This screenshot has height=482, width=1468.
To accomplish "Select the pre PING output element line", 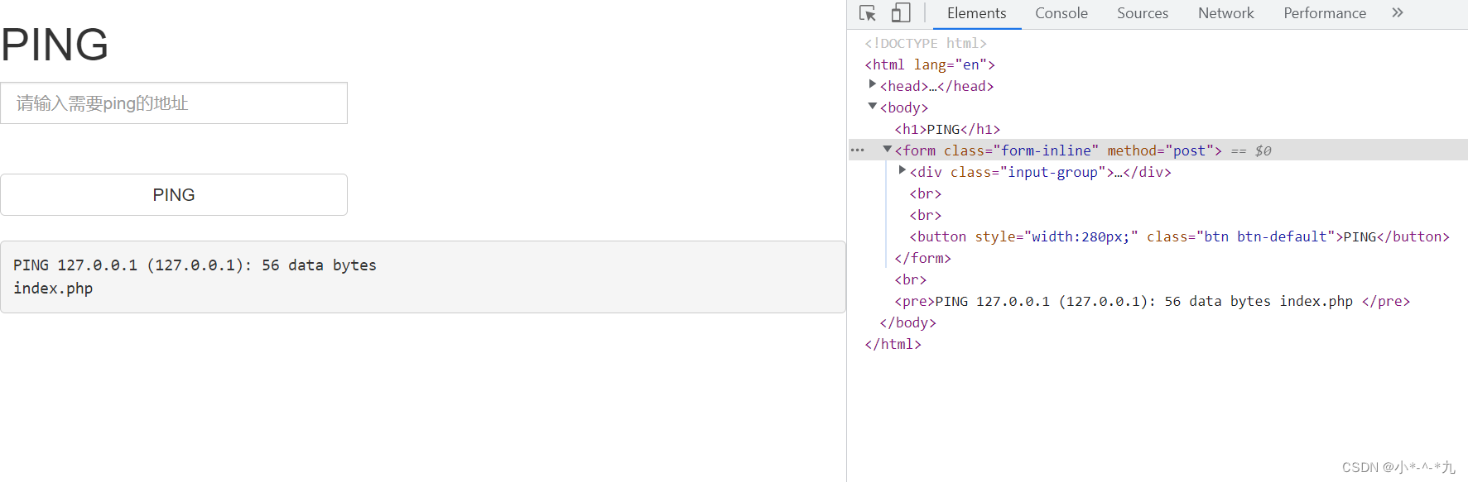I will [x=1152, y=301].
